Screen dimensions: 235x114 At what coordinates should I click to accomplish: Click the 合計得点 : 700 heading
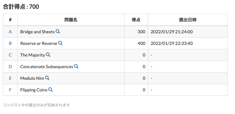pos(21,7)
